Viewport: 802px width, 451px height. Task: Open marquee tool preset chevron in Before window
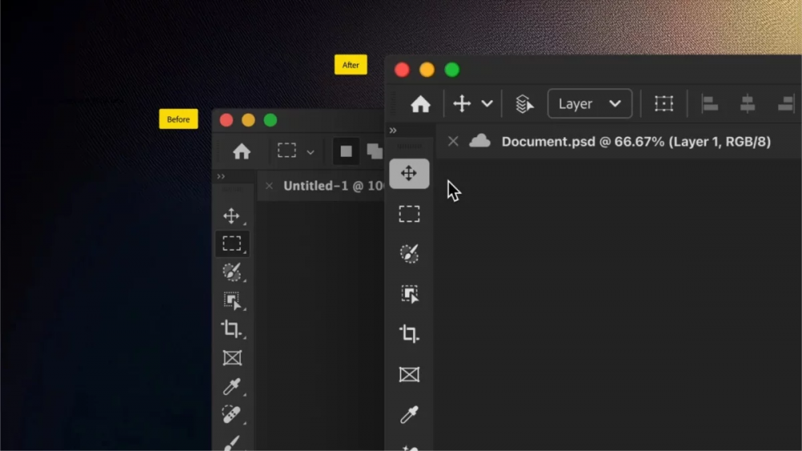point(310,151)
